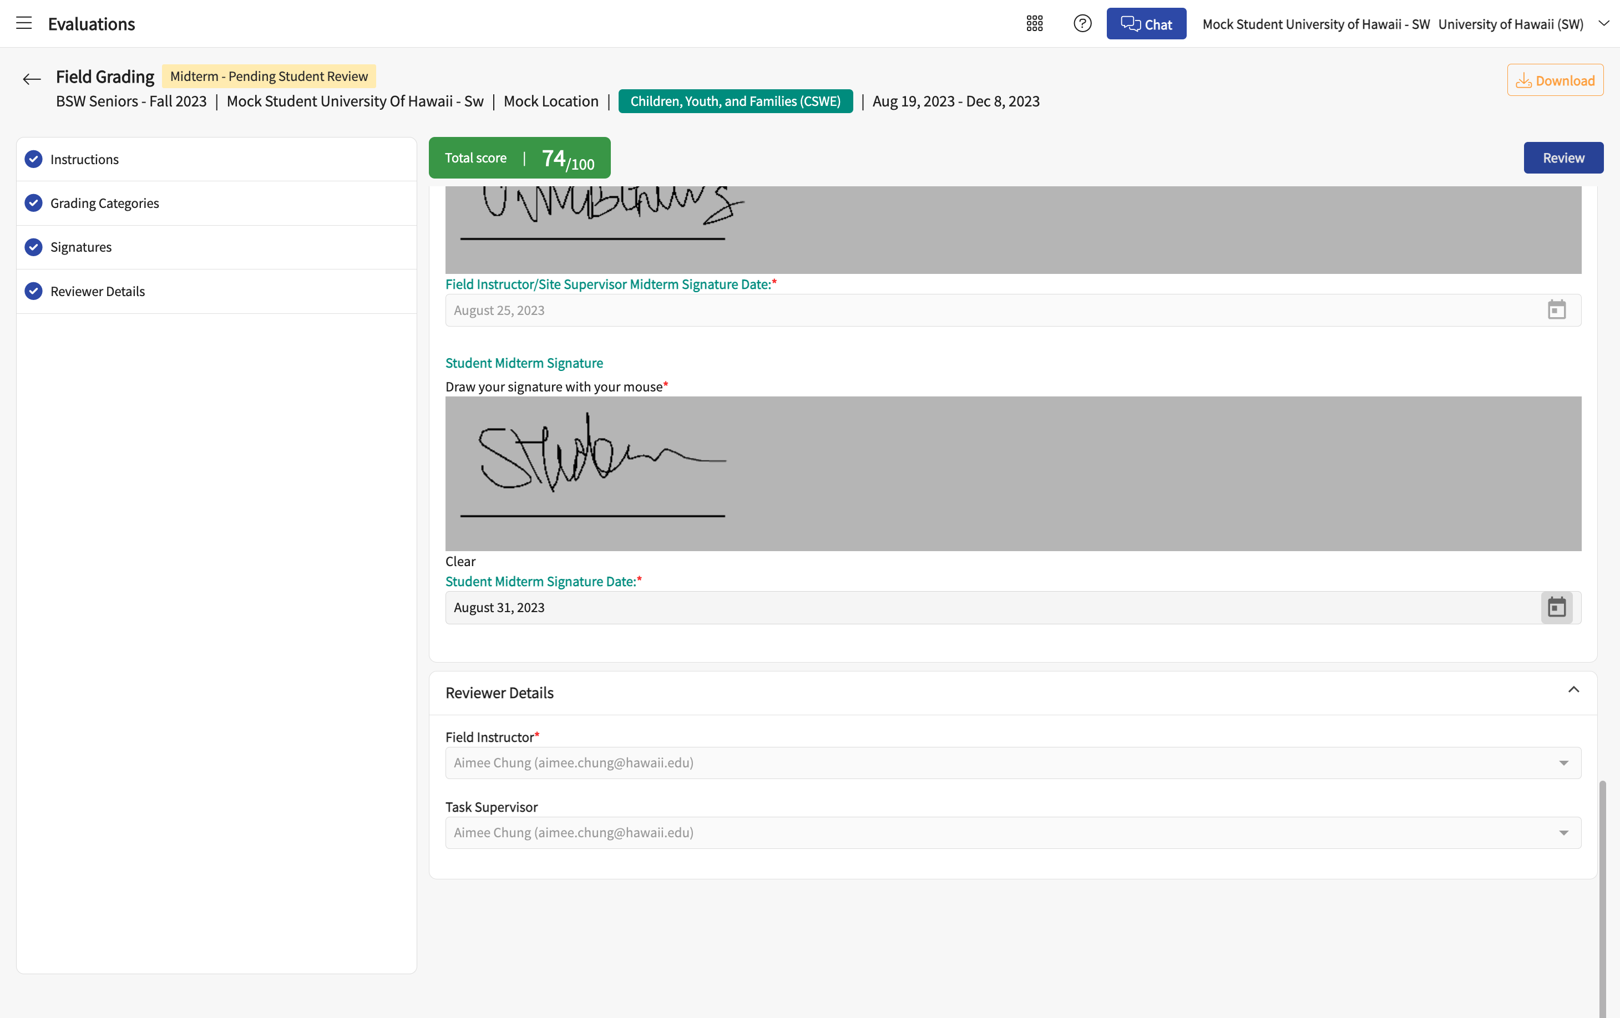Open calendar for Field Instructor signature date
The height and width of the screenshot is (1018, 1620).
click(x=1556, y=310)
